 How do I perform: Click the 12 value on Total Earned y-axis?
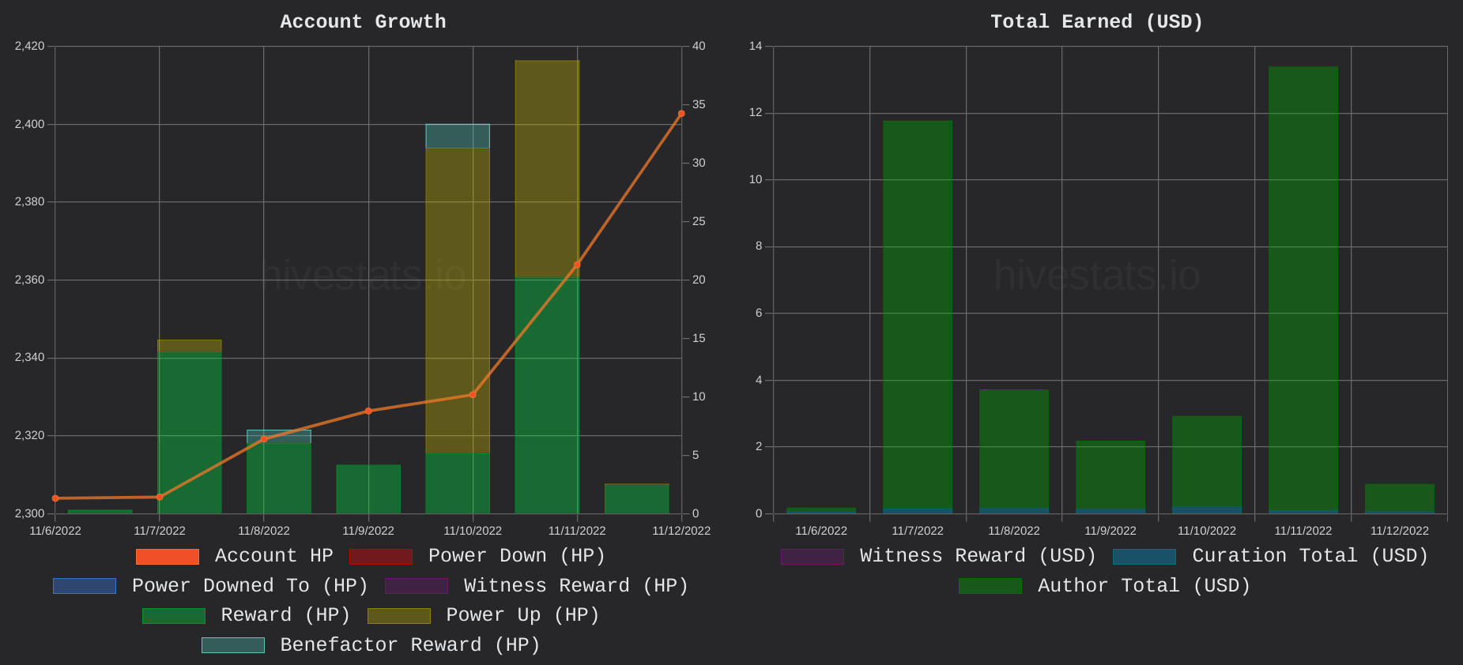tap(756, 113)
